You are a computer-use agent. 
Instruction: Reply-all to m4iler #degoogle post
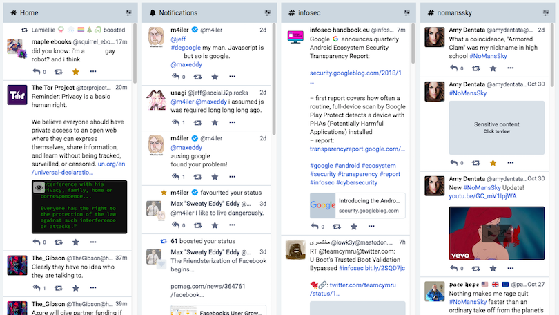pos(175,77)
